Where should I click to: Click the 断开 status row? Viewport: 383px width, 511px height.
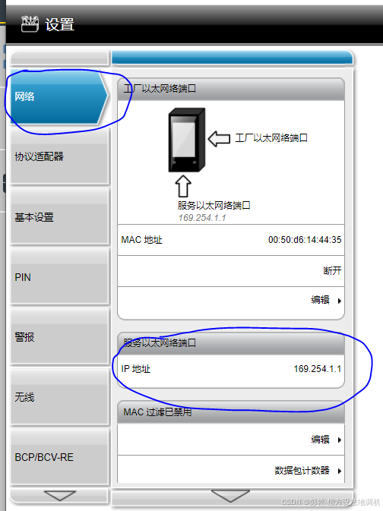(231, 271)
